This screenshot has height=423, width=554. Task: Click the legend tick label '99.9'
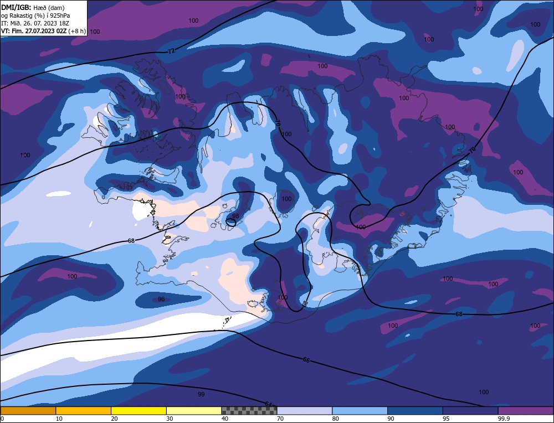point(504,419)
